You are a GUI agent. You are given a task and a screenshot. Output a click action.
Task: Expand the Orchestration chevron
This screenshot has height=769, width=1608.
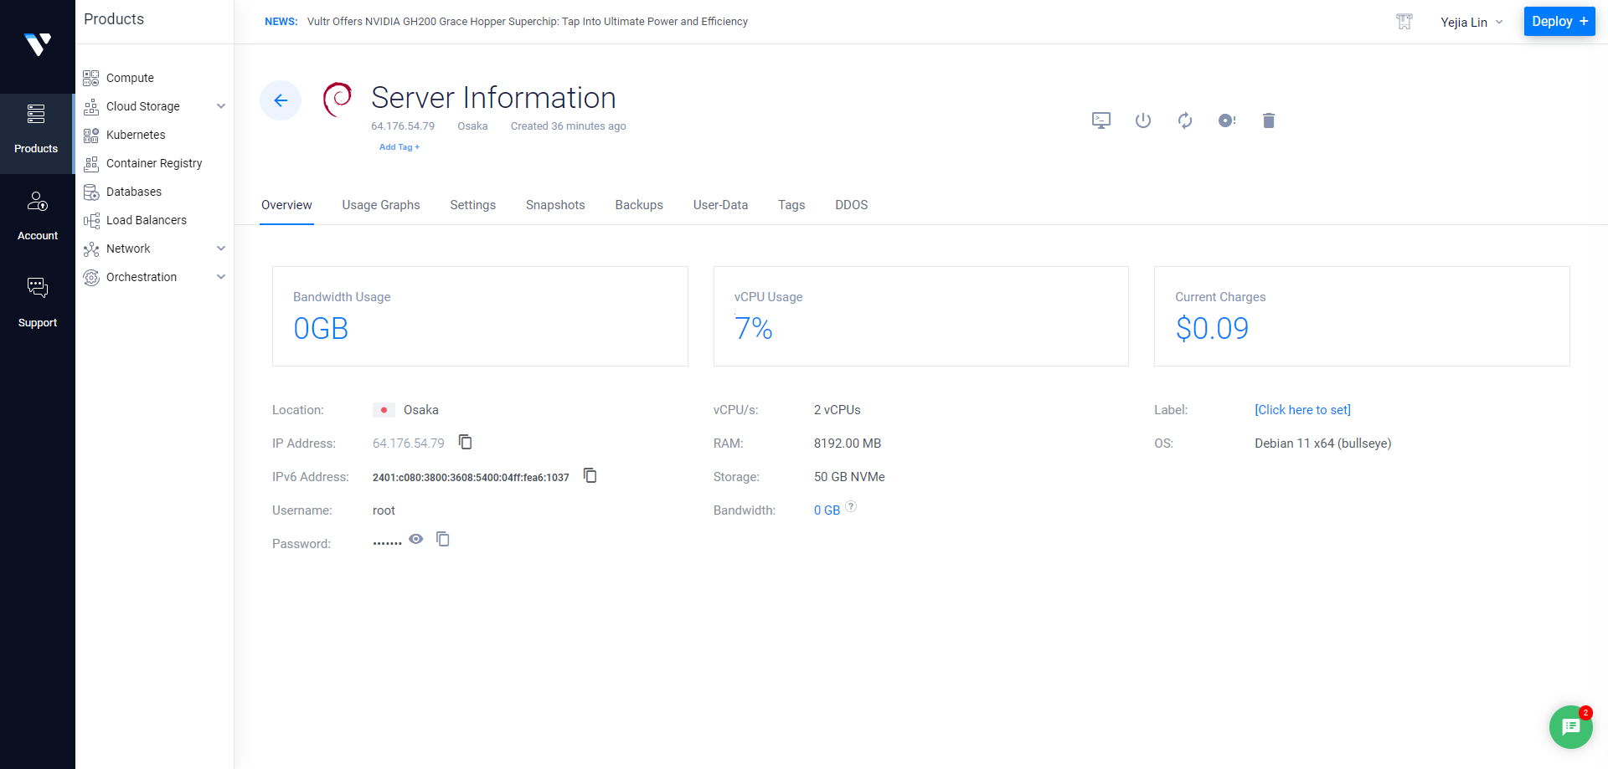221,277
